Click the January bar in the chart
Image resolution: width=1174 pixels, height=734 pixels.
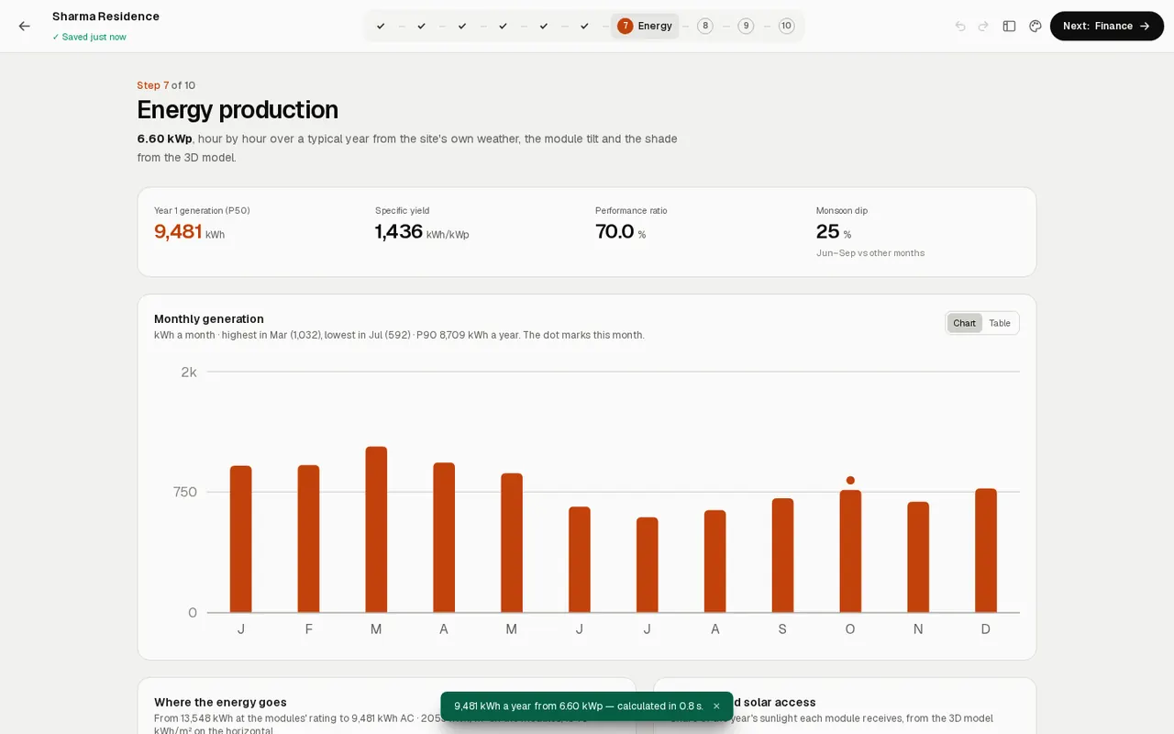click(240, 539)
